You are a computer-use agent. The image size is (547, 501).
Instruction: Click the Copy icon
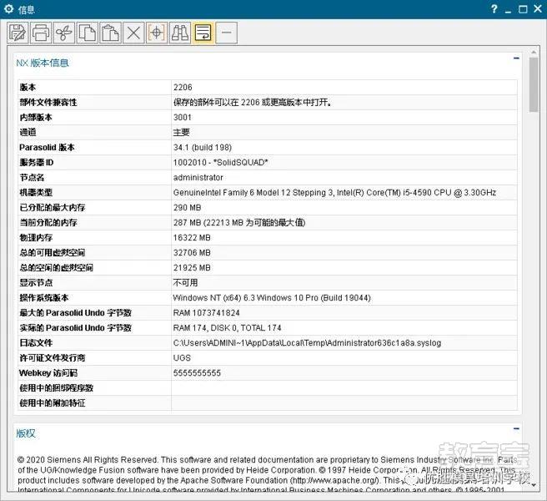coord(88,33)
